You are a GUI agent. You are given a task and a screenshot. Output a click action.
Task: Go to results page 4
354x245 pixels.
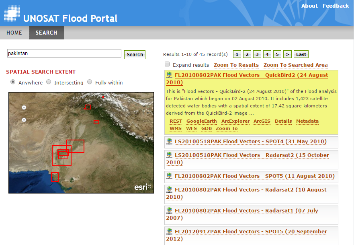(x=267, y=54)
